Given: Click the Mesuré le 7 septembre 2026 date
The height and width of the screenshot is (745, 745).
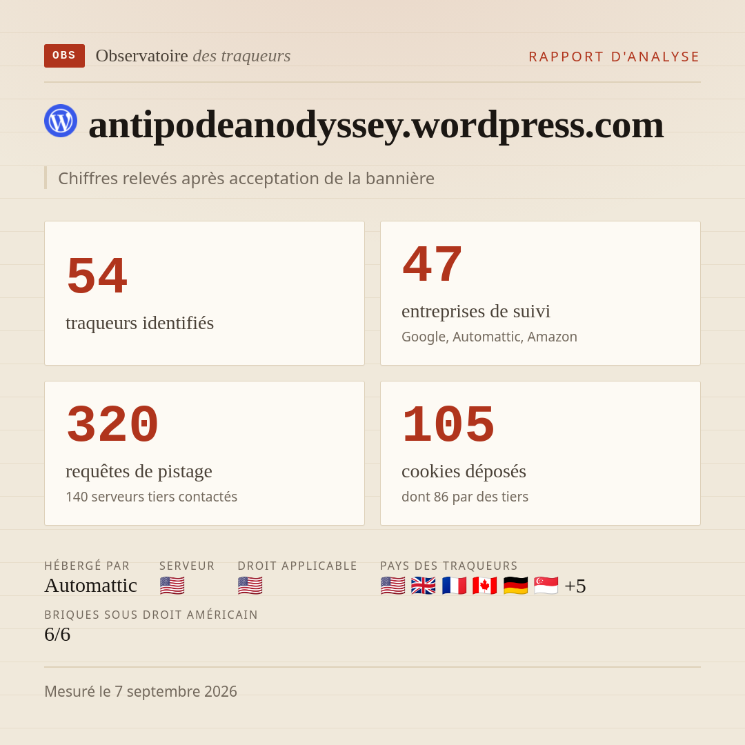Looking at the screenshot, I should click(141, 691).
